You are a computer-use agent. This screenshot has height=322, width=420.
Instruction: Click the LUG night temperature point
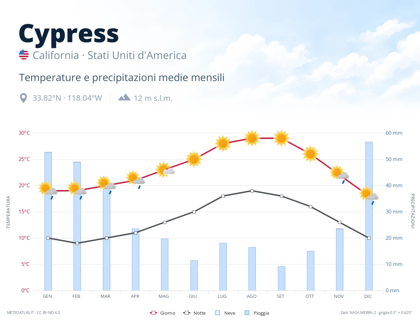point(223,196)
